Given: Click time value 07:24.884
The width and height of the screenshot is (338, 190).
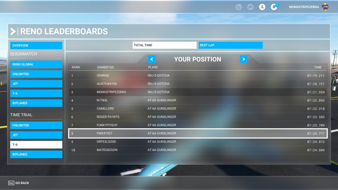Looking at the screenshot, I should pos(316,150).
